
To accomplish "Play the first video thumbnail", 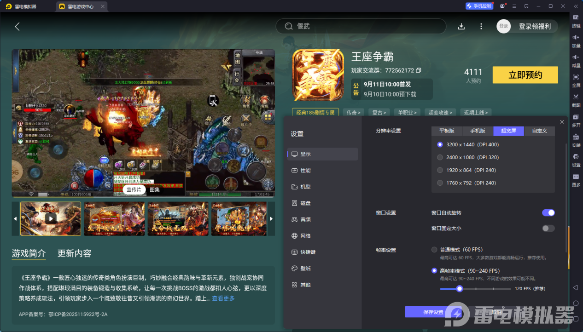I will (51, 219).
